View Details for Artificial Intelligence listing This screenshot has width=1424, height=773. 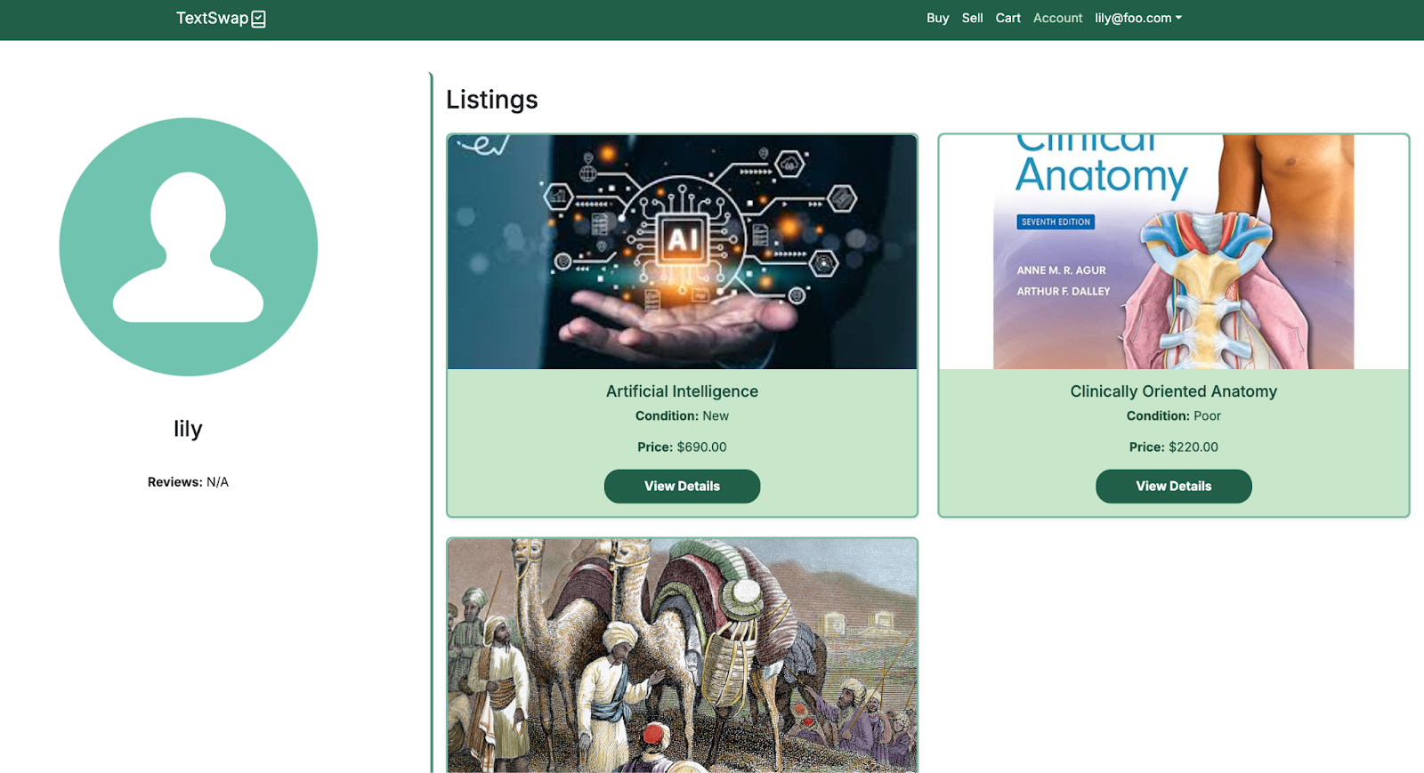click(682, 487)
